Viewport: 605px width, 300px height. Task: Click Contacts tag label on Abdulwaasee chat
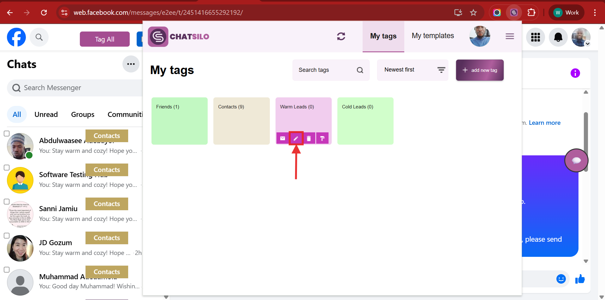point(107,136)
